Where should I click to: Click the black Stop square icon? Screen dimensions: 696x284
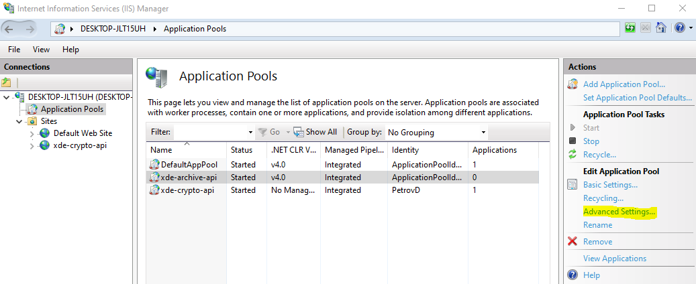[x=573, y=141]
